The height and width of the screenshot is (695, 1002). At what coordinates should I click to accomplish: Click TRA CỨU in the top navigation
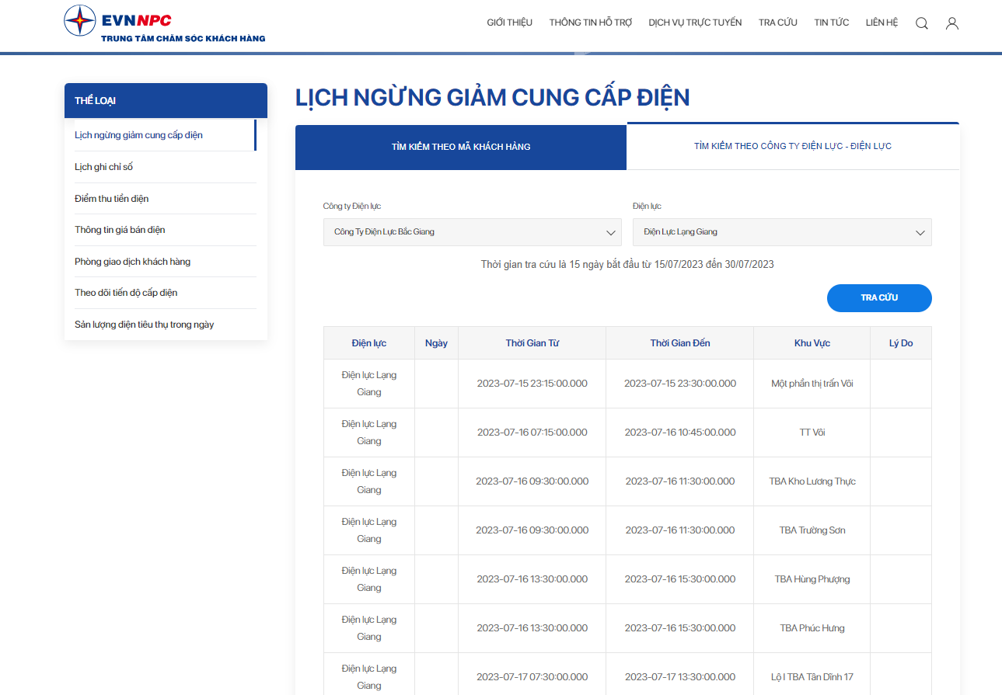coord(778,23)
